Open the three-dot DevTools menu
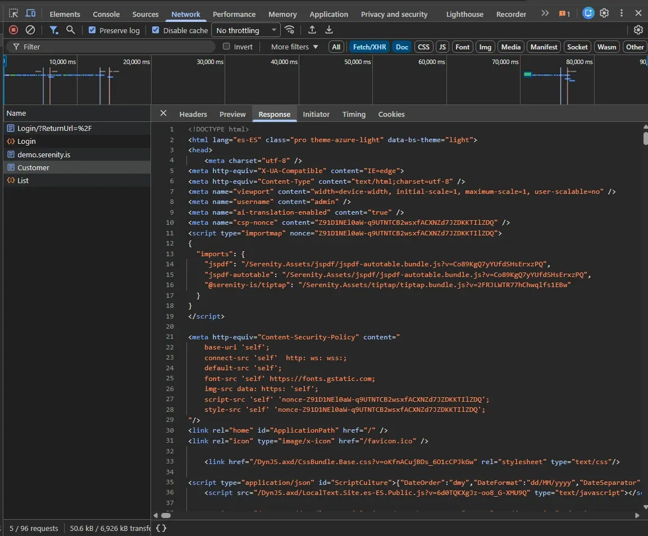The width and height of the screenshot is (648, 536). [x=621, y=13]
